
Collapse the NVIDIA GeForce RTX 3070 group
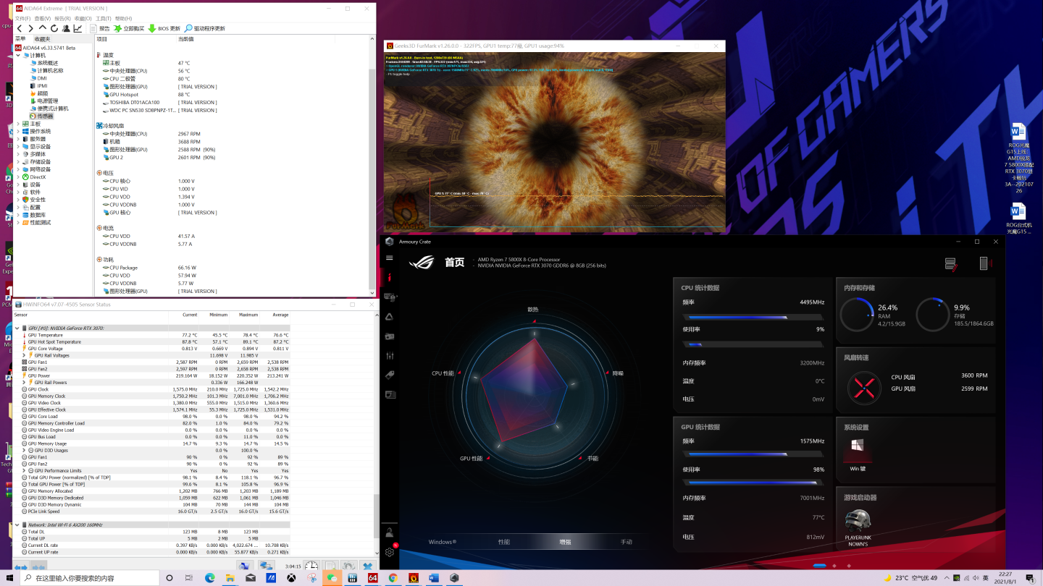(17, 328)
